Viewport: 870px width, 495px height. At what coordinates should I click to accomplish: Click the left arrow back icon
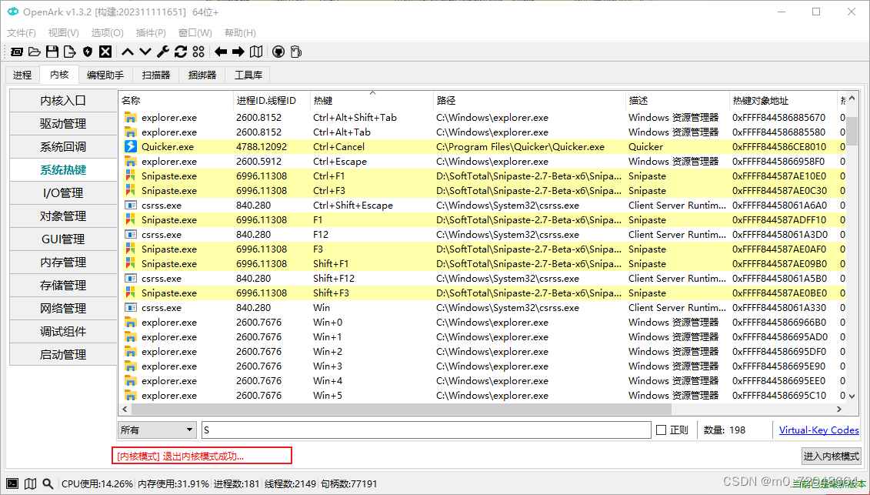(x=221, y=52)
